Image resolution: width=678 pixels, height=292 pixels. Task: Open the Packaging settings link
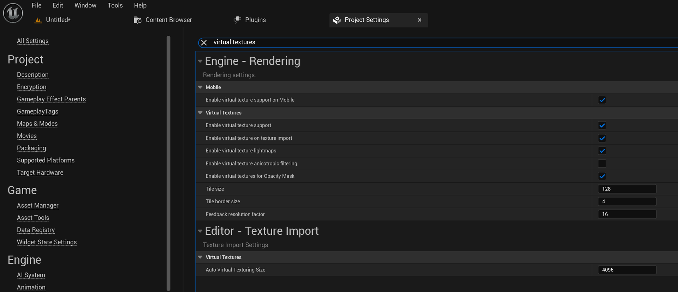tap(31, 148)
